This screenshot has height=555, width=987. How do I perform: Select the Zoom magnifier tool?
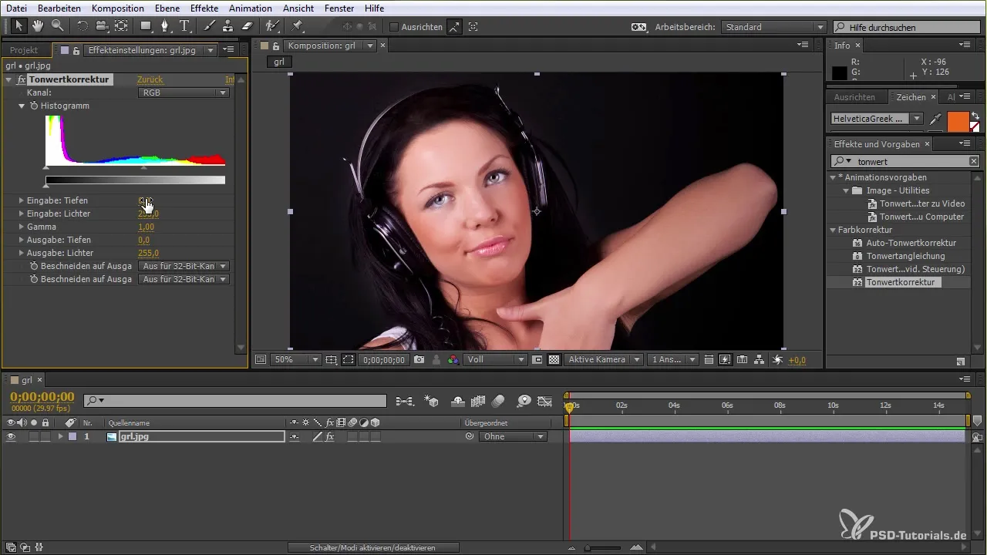(x=57, y=26)
